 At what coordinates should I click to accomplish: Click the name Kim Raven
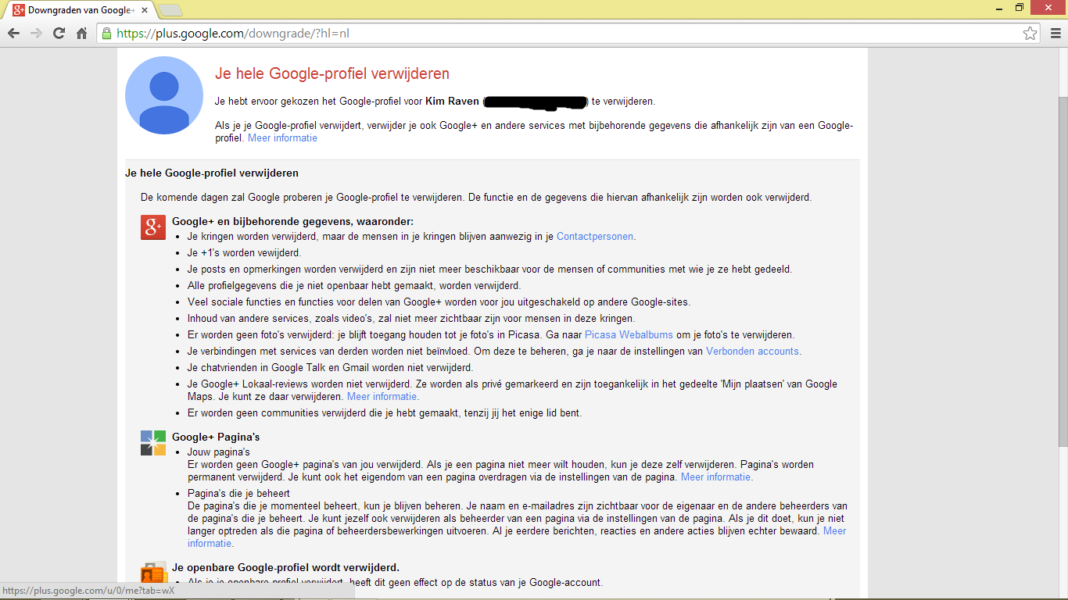click(x=452, y=101)
